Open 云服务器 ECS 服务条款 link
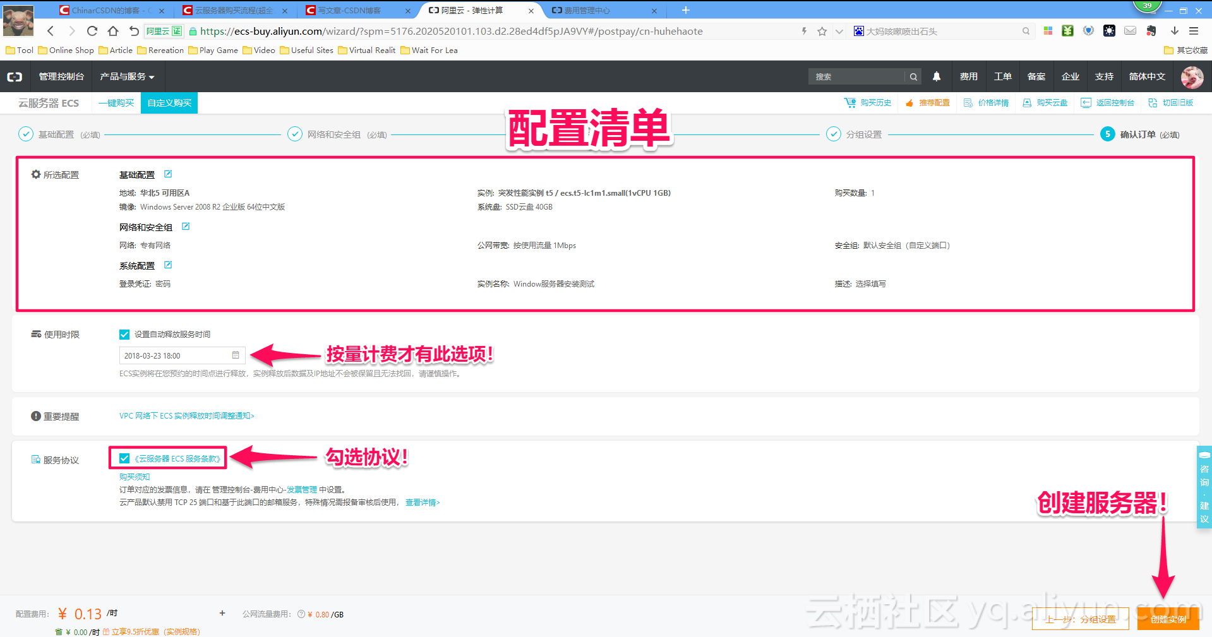1212x637 pixels. coord(177,459)
